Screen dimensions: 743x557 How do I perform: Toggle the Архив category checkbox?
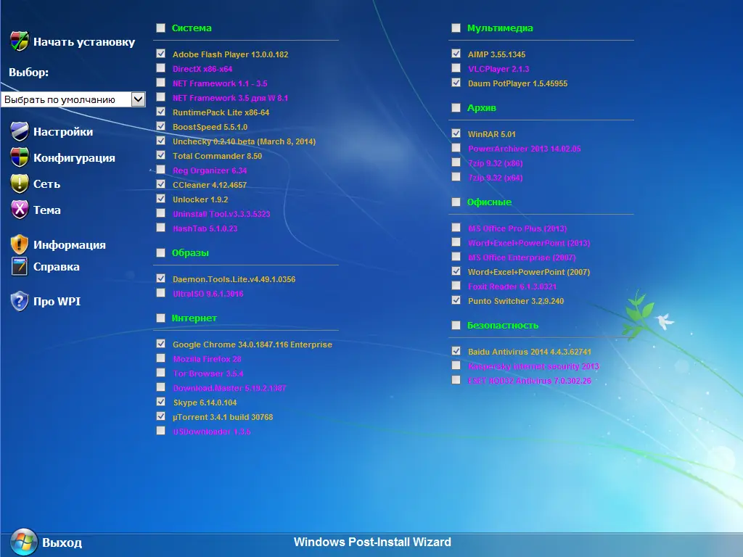click(456, 108)
